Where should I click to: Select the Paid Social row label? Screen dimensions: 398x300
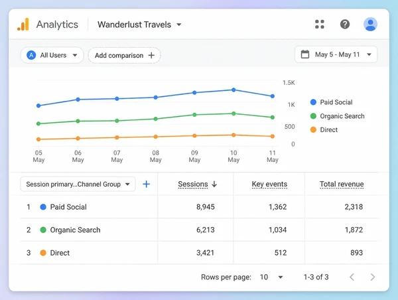point(68,207)
